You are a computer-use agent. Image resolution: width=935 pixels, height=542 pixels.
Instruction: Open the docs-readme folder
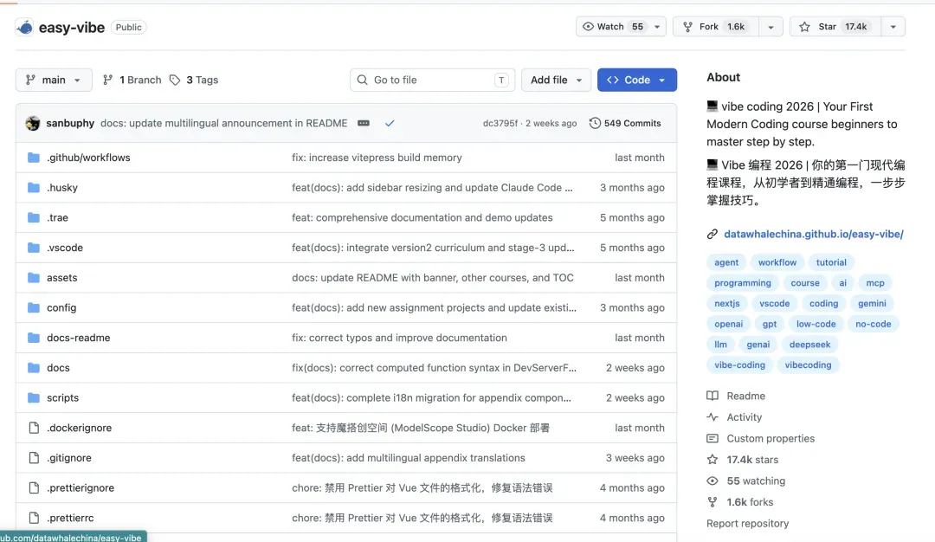pyautogui.click(x=78, y=338)
